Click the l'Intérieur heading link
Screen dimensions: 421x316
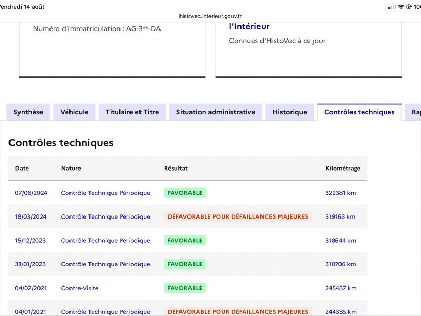coord(249,26)
